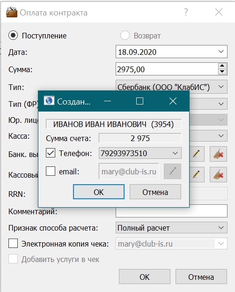Open the Телефон dropdown with 79293973510
This screenshot has height=292, width=235.
(x=140, y=153)
